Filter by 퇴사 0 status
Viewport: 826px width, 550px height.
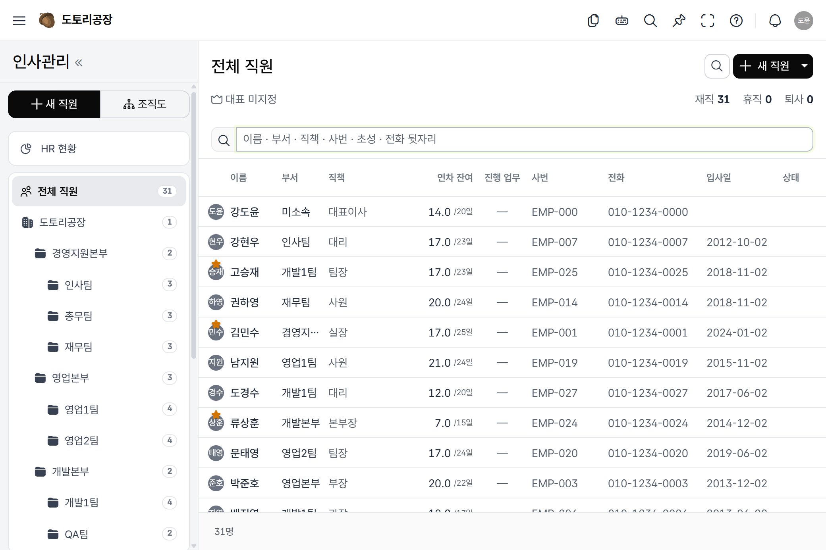coord(799,99)
